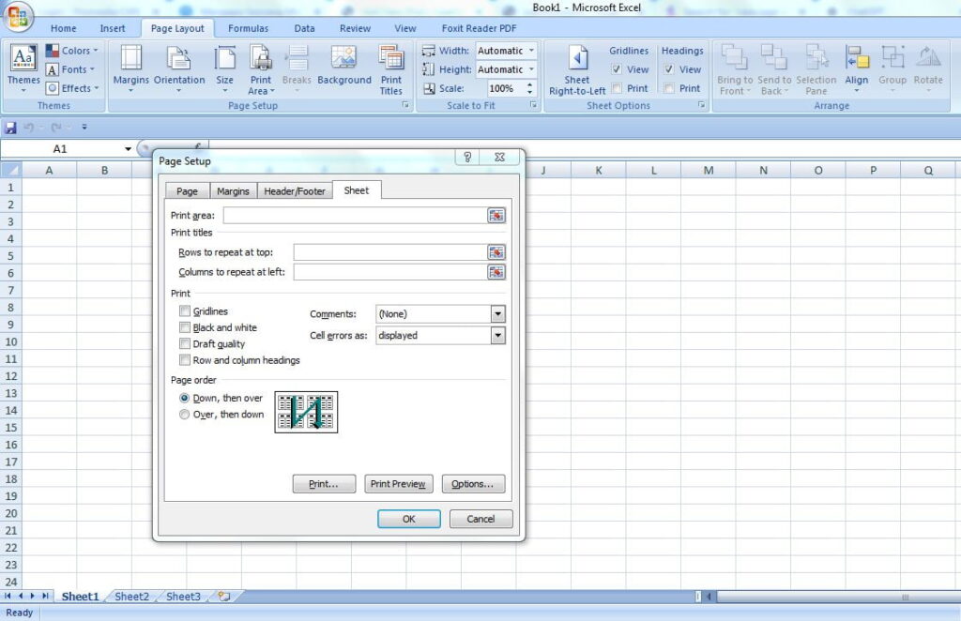Image resolution: width=961 pixels, height=621 pixels.
Task: Switch to Sheet2 worksheet
Action: tap(131, 597)
